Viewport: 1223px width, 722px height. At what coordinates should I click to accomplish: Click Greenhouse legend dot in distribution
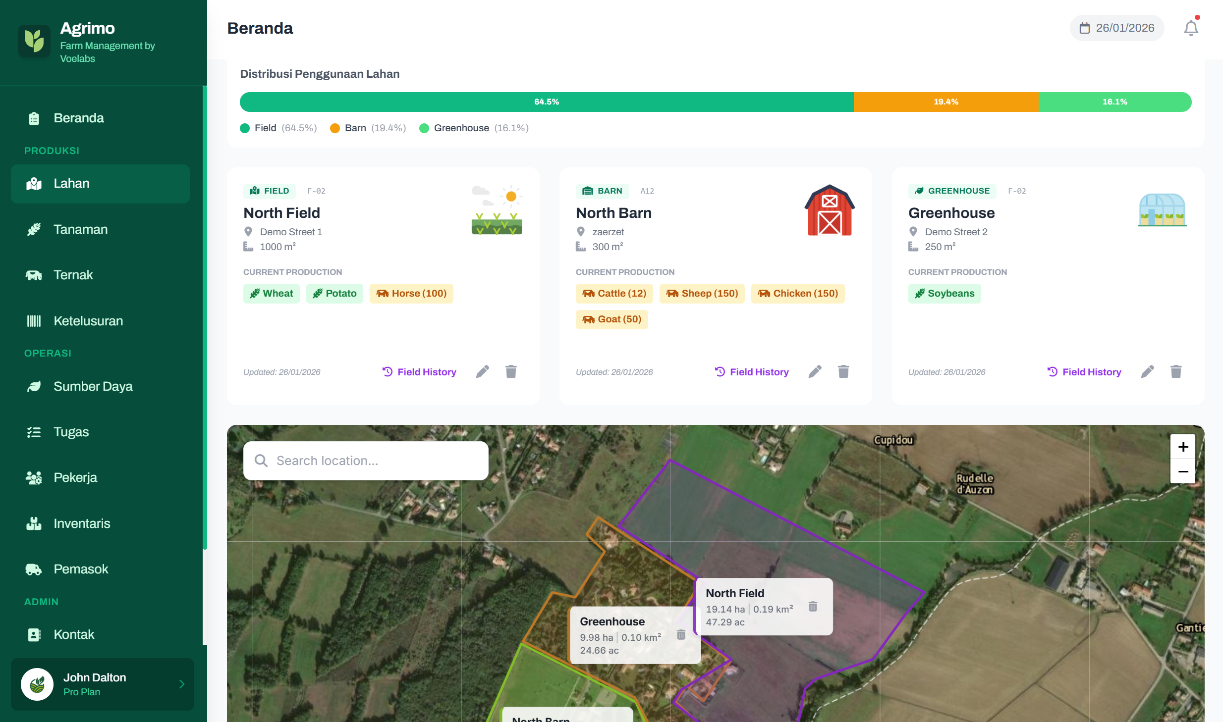point(424,128)
